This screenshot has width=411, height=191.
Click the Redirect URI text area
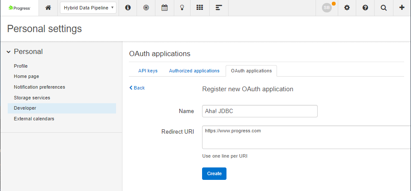coord(306,137)
